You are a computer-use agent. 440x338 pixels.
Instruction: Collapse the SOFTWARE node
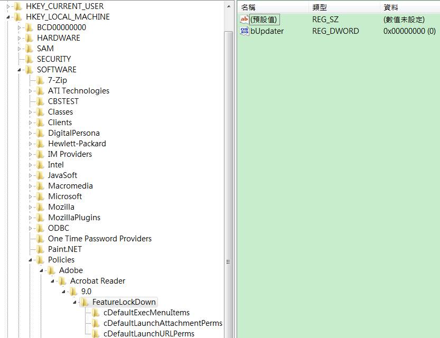pyautogui.click(x=19, y=70)
